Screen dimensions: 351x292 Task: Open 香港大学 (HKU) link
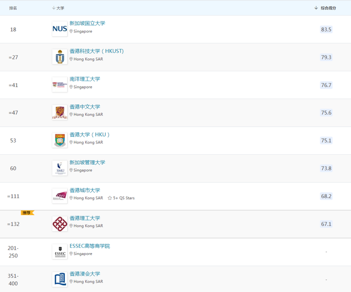tap(90, 134)
